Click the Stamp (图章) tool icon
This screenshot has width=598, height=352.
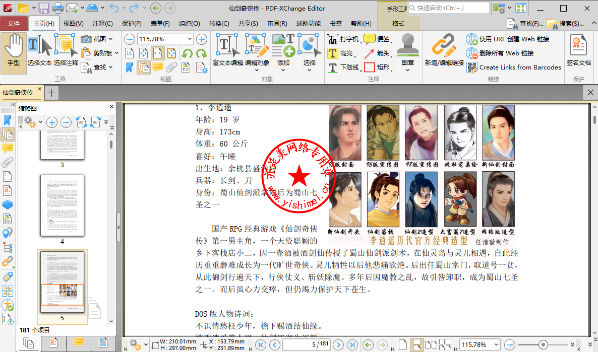408,45
